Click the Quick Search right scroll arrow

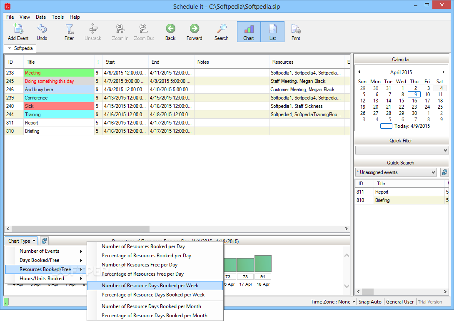point(445,291)
